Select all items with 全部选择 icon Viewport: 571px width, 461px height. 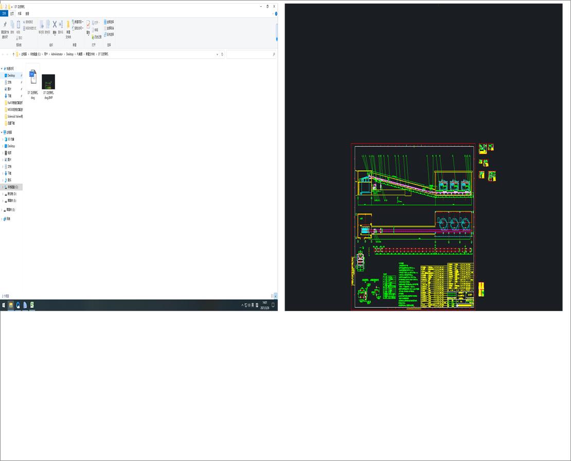(109, 22)
